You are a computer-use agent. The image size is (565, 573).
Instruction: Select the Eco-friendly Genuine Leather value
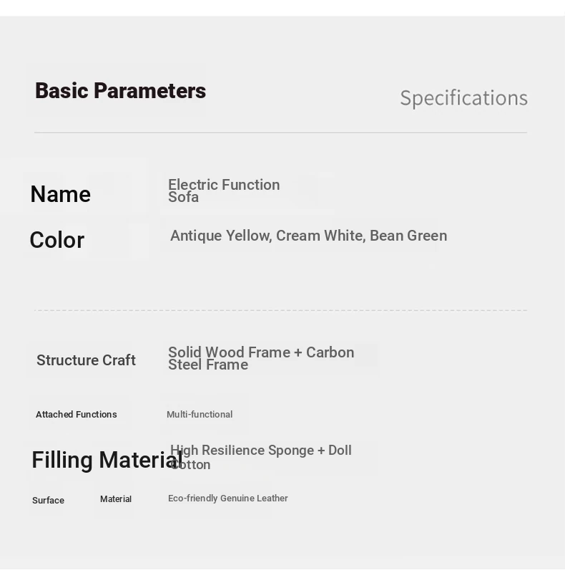(x=227, y=499)
